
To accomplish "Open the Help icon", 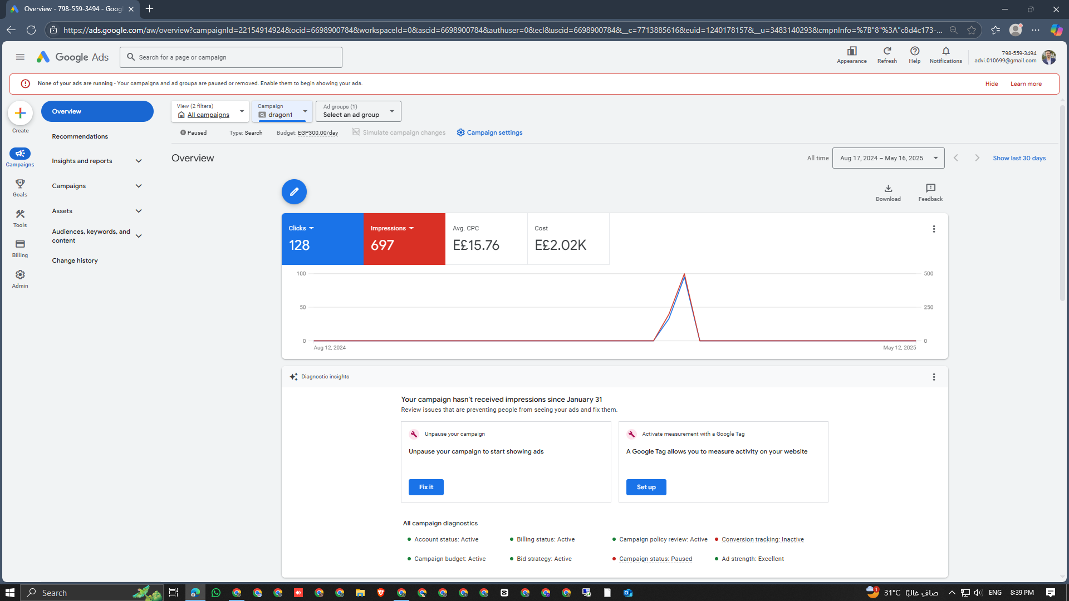I will pyautogui.click(x=914, y=55).
